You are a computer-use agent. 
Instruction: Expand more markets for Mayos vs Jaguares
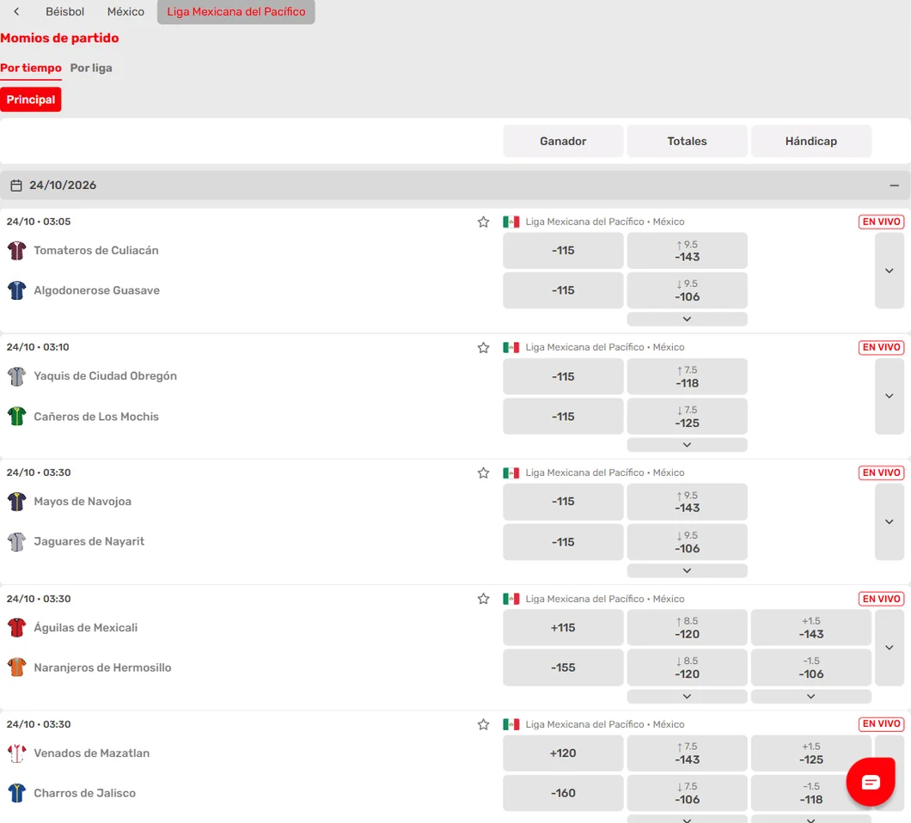pos(889,521)
